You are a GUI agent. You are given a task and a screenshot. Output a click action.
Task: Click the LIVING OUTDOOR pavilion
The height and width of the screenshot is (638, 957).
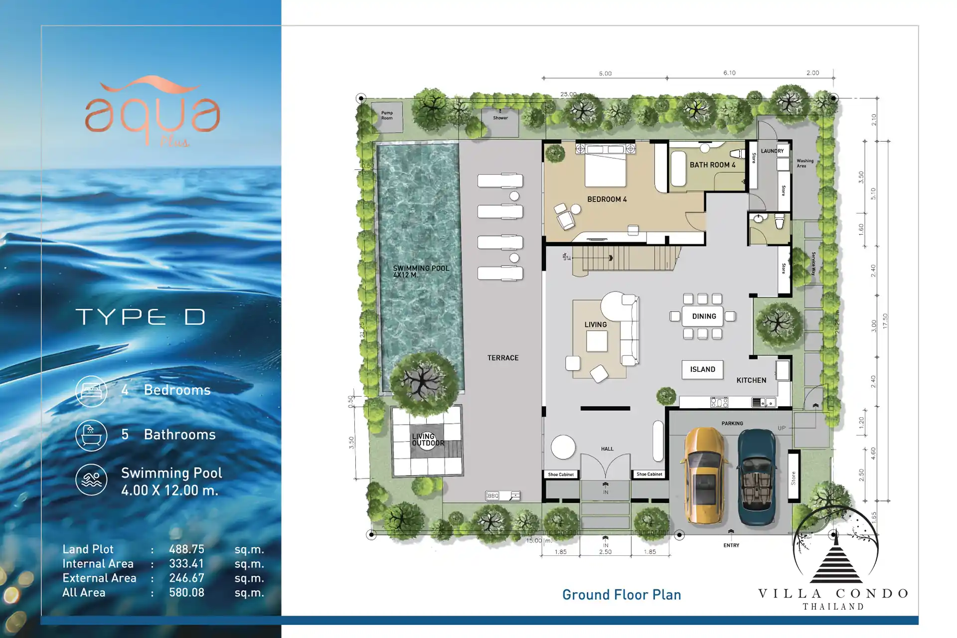click(427, 440)
